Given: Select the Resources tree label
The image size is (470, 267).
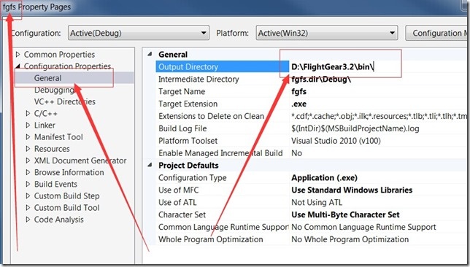Looking at the screenshot, I should 52,149.
